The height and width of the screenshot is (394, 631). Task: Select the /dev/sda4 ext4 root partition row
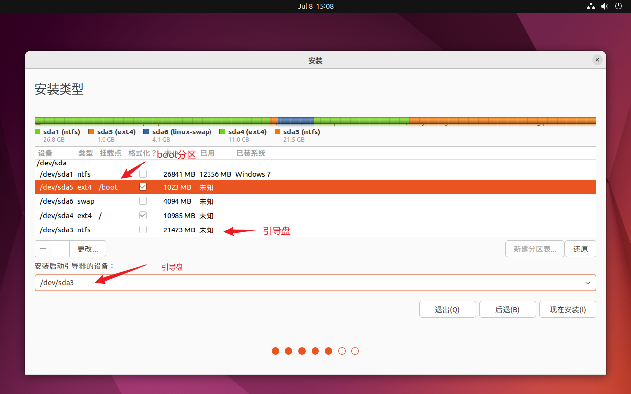click(x=315, y=216)
